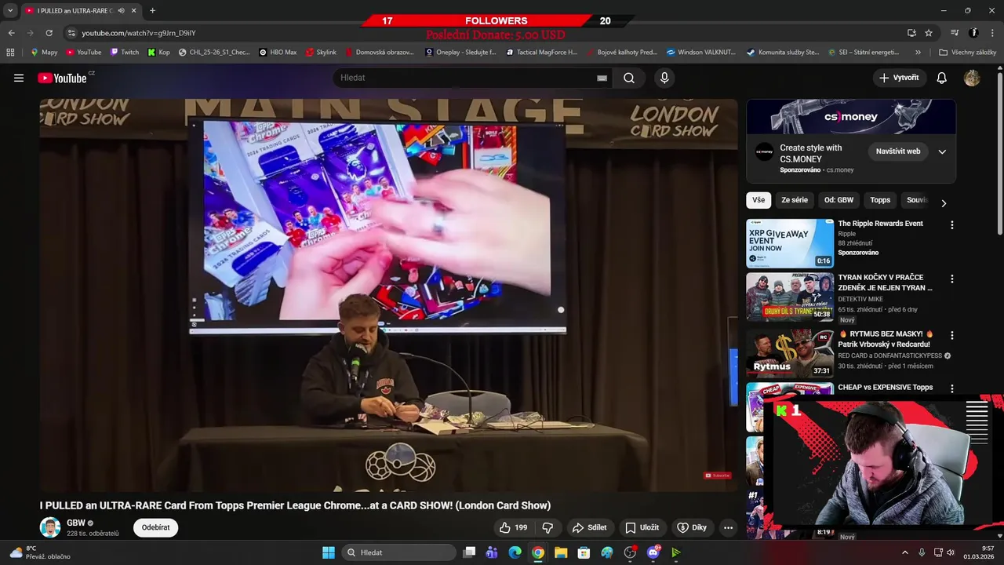Submit search with the magnifier button

(629, 78)
